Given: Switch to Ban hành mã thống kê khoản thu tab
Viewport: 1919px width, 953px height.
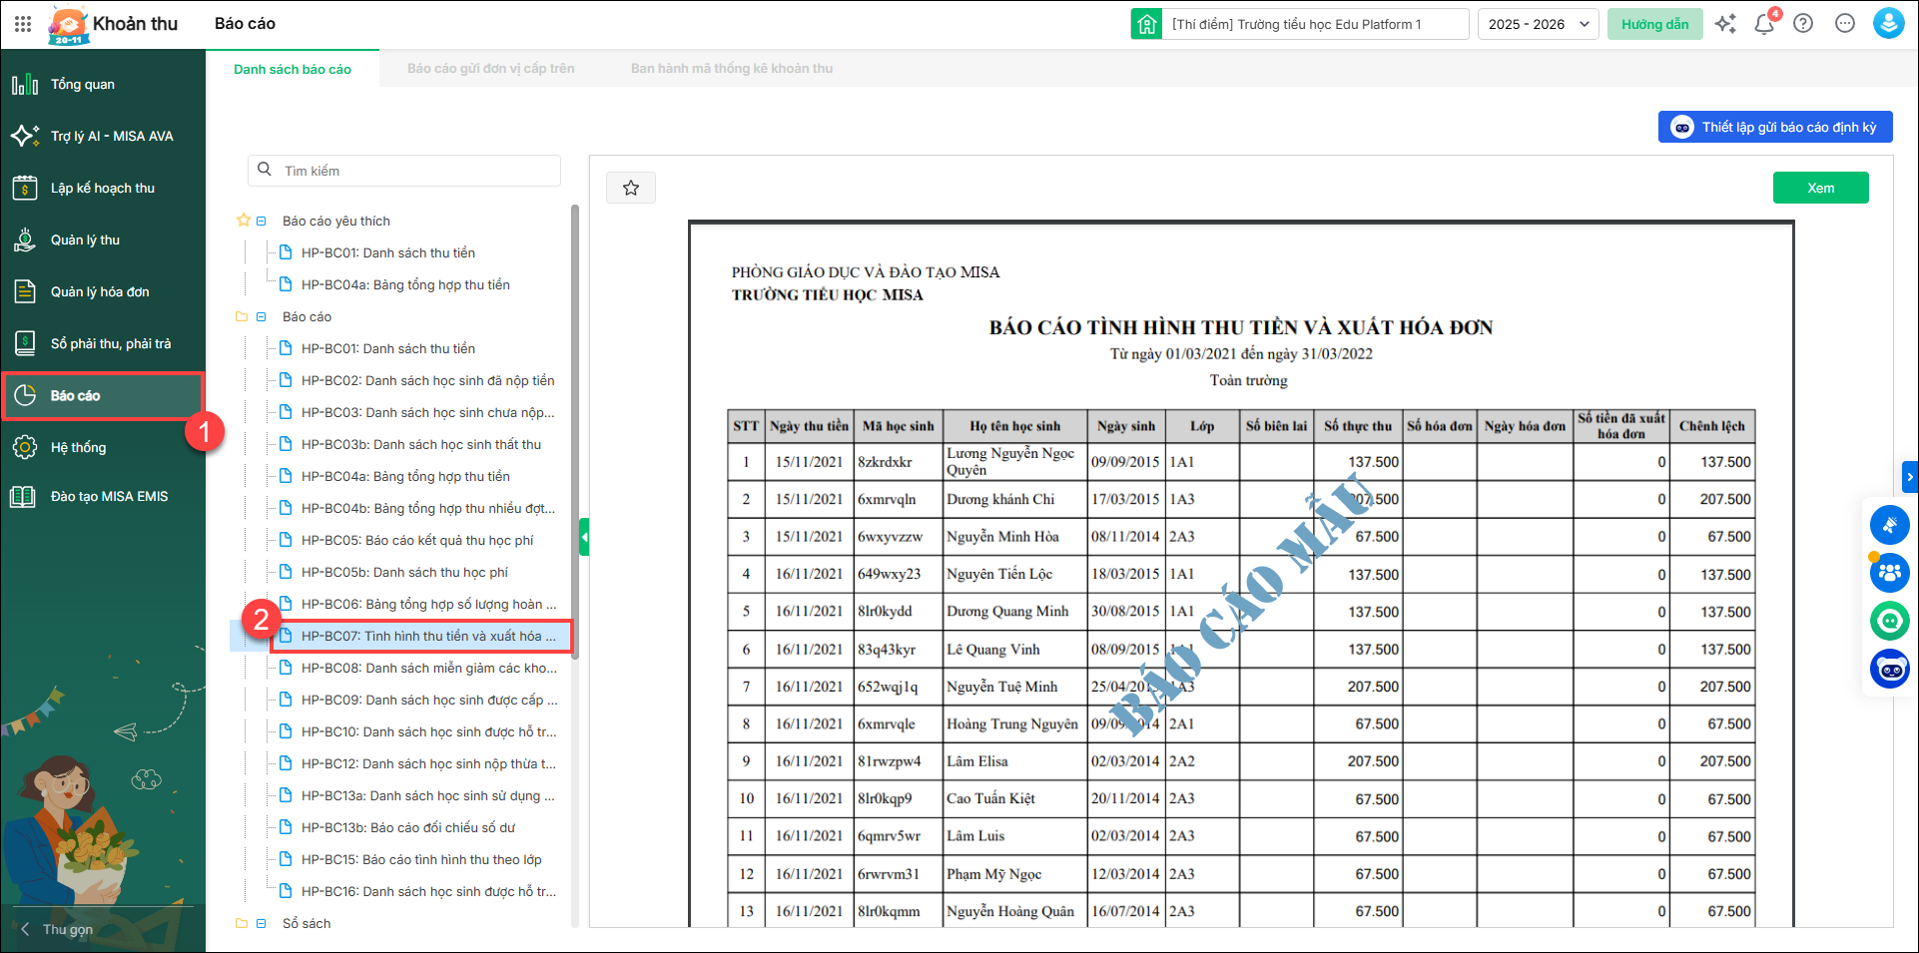Looking at the screenshot, I should click(731, 69).
